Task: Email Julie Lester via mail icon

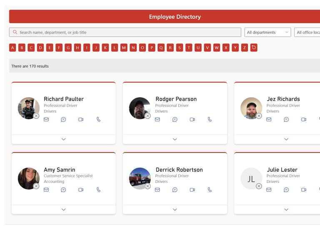Action: coord(269,190)
